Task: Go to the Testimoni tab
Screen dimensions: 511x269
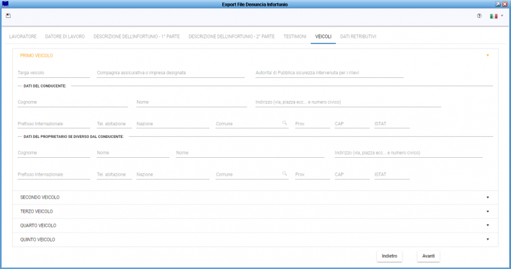Action: (294, 36)
